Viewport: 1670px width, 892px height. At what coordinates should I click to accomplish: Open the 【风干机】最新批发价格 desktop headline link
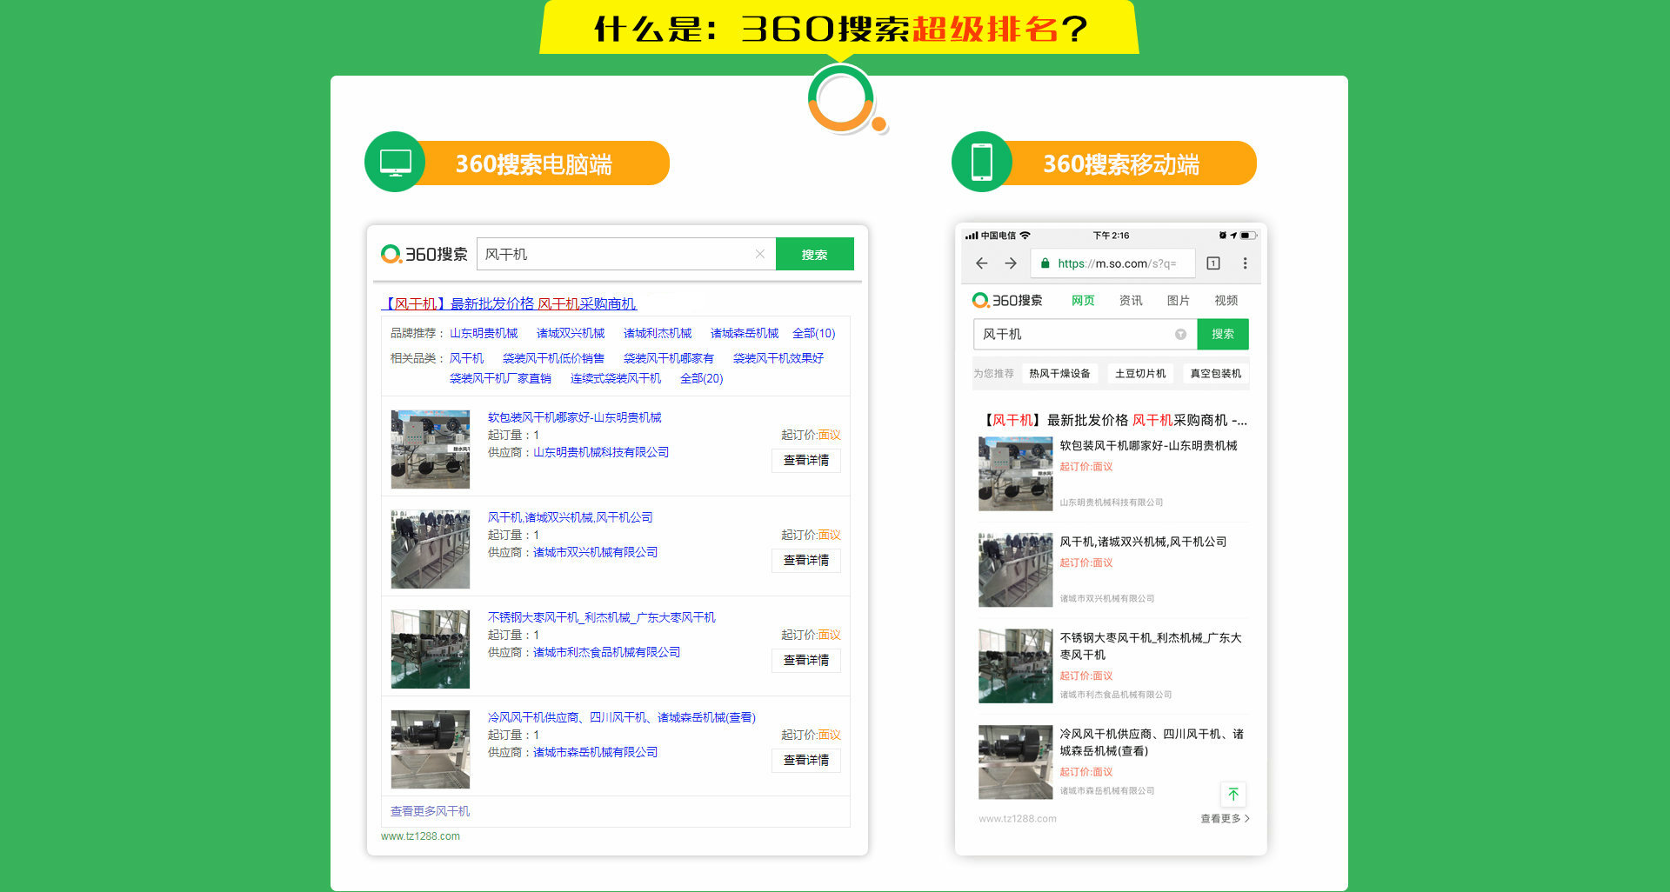(509, 303)
